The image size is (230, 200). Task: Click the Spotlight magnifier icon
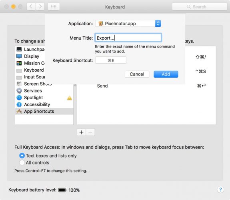[x=19, y=98]
